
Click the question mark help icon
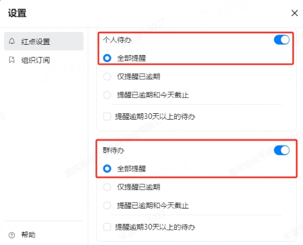coord(12,235)
